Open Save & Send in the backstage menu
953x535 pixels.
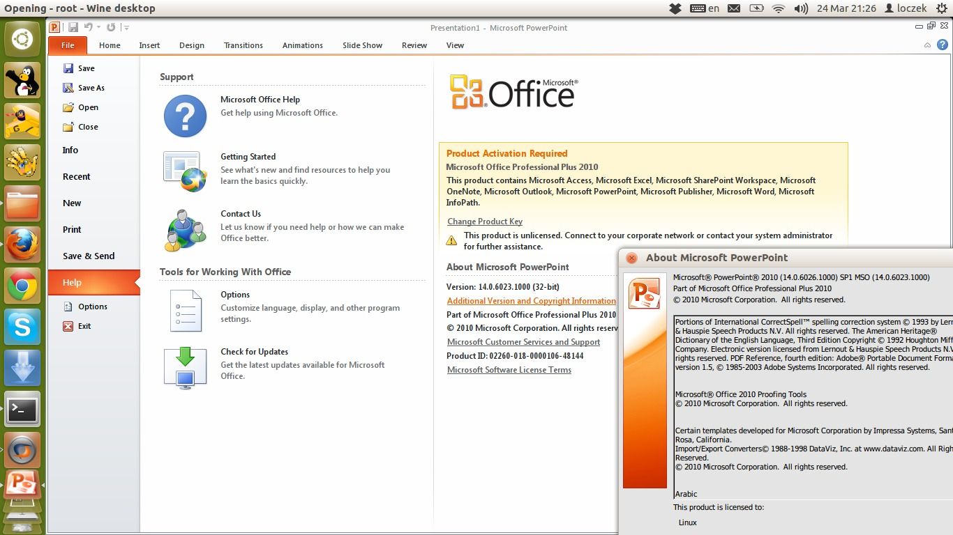[89, 256]
